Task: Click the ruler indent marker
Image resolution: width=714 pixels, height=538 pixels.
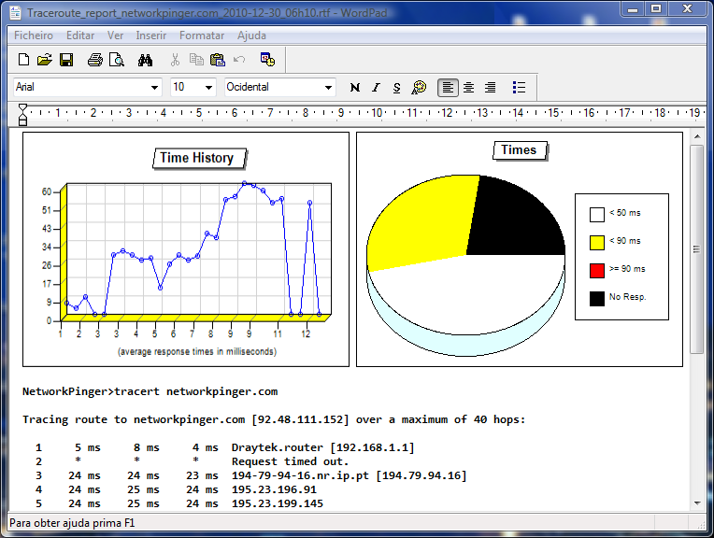Action: pyautogui.click(x=22, y=114)
